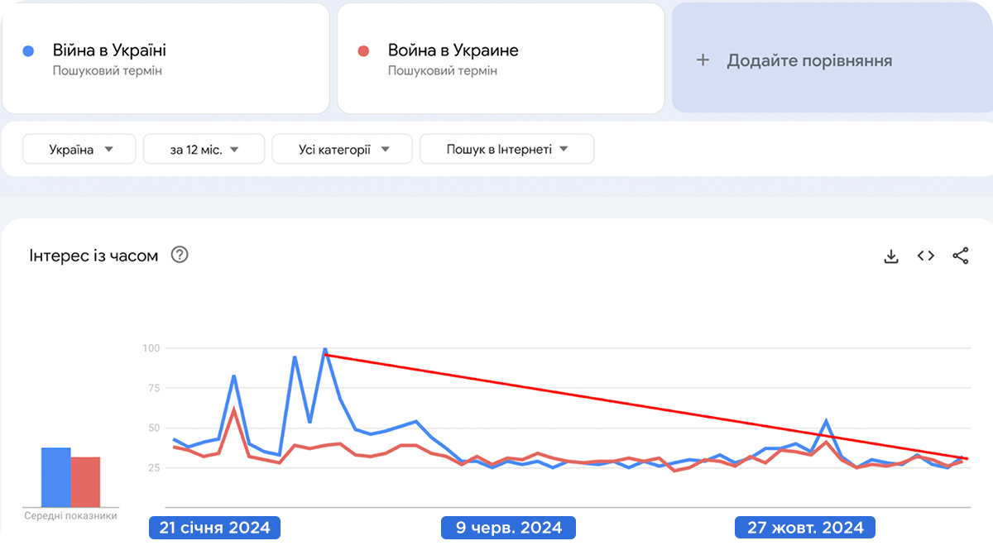993x555 pixels.
Task: Open the help icon beside Інтерес із часом
Action: [180, 256]
